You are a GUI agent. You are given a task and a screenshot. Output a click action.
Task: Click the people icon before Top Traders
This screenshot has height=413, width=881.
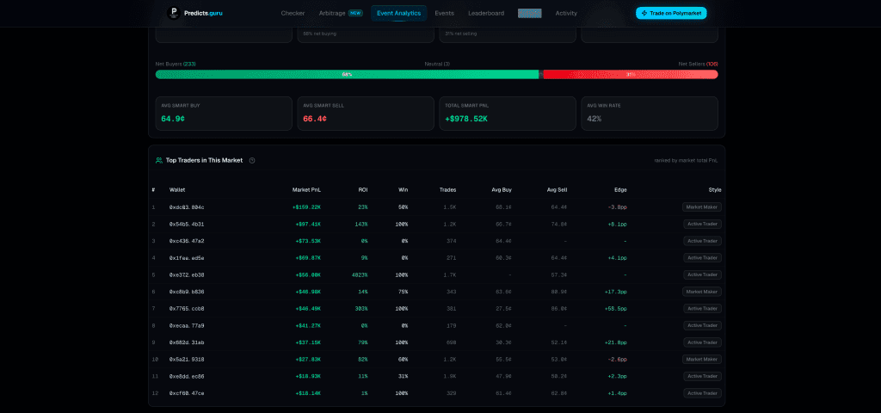159,161
